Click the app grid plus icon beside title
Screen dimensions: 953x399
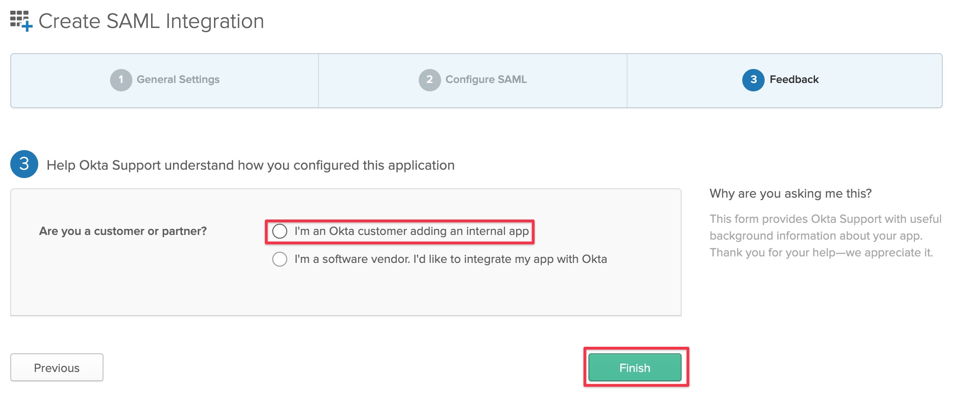click(x=21, y=21)
